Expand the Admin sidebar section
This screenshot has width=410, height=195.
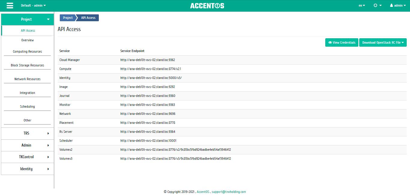point(28,145)
